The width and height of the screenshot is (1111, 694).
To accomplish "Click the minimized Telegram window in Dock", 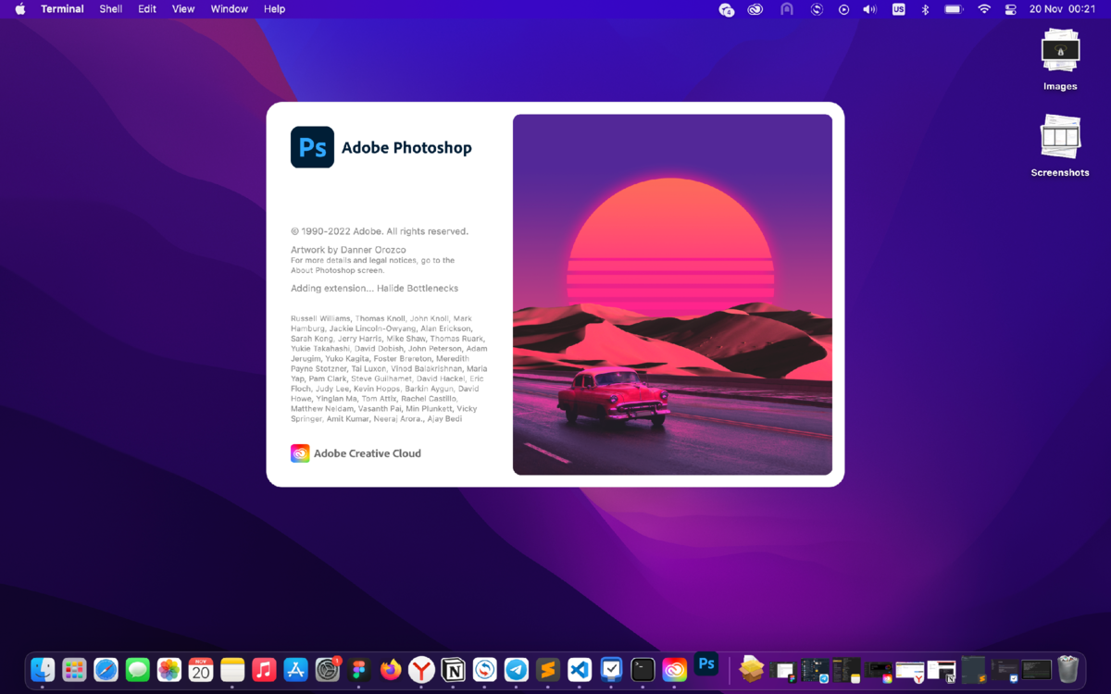I will pos(815,669).
